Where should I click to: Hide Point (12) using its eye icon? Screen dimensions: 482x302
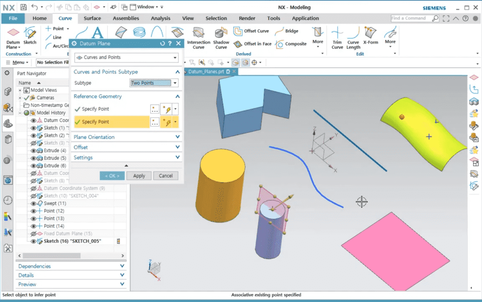pos(34,211)
